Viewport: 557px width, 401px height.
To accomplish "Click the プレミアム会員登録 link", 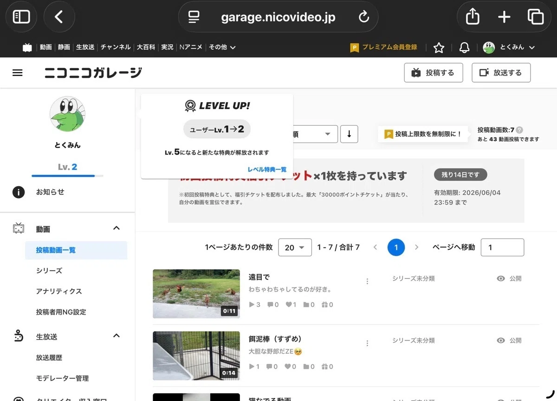I will pyautogui.click(x=384, y=47).
